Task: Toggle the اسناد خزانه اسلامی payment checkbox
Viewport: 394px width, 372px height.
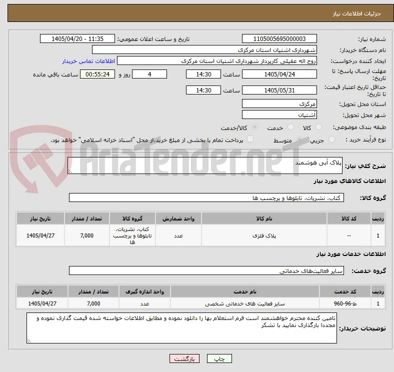Action: click(x=250, y=139)
